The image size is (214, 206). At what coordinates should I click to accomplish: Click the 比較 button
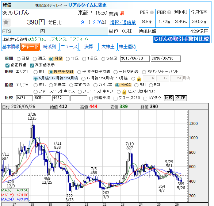pos(169,98)
